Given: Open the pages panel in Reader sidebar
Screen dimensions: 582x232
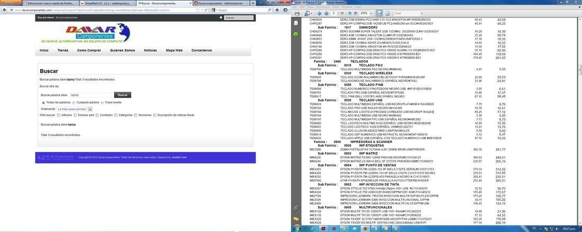Looking at the screenshot, I should click(x=296, y=23).
